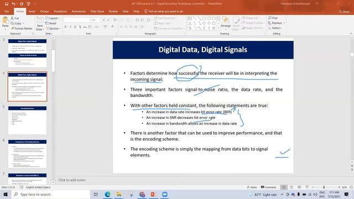Toggle strikethrough formatting
This screenshot has width=354, height=199.
[x=85, y=27]
